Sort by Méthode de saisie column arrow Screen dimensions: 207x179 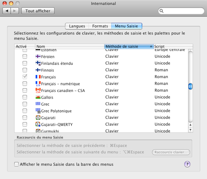point(152,47)
